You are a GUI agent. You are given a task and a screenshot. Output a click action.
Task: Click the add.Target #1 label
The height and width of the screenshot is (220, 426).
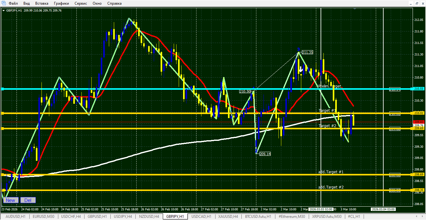331,172
